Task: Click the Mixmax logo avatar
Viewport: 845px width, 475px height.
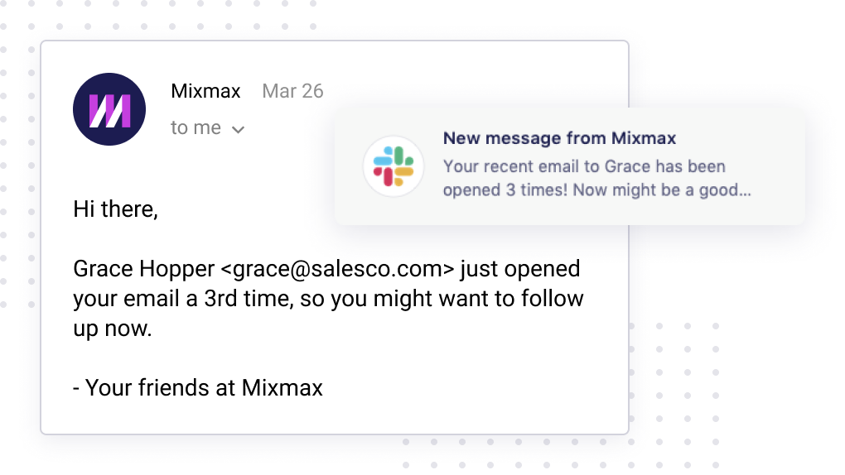Action: pos(109,109)
